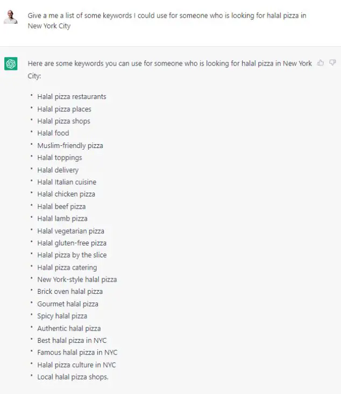Select the 'Halal pizza restaurants' list item
This screenshot has height=394, width=341.
(x=72, y=97)
